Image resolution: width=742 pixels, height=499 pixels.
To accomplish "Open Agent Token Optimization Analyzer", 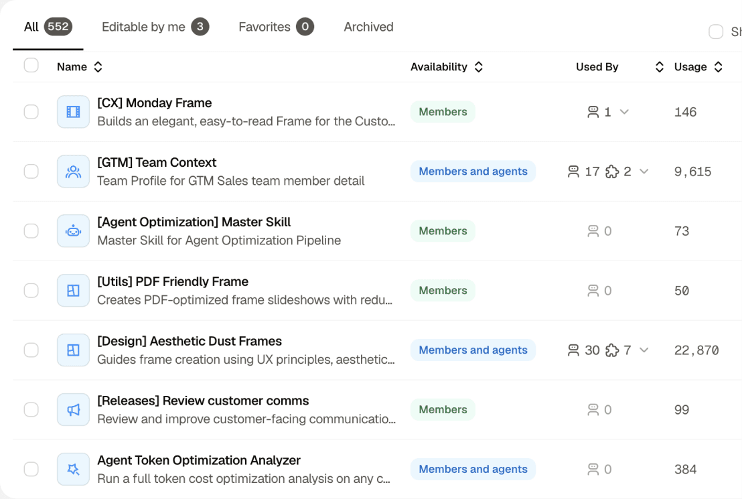I will [199, 461].
